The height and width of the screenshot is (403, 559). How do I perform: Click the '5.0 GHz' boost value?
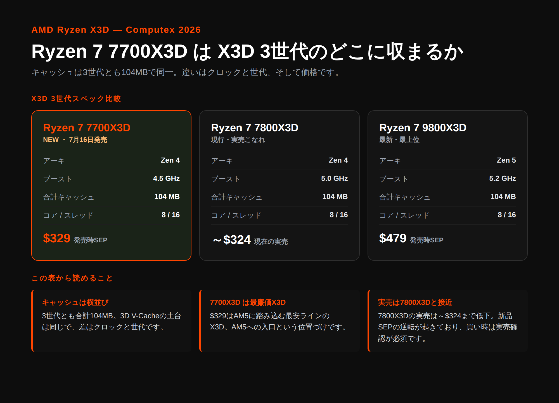point(334,178)
